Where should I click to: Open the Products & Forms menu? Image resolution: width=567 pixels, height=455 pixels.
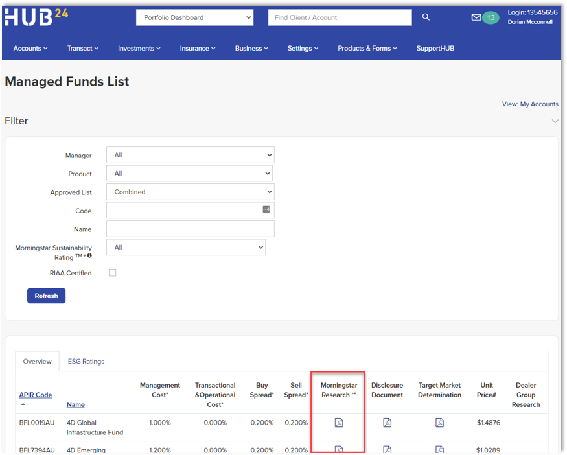[x=367, y=48]
